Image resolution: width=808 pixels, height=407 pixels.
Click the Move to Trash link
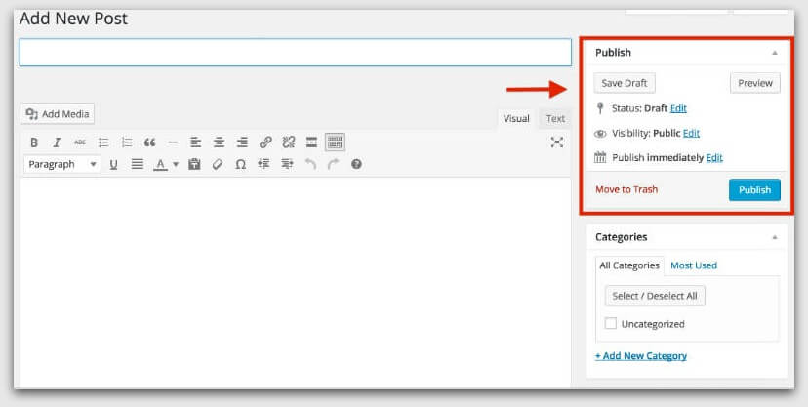tap(626, 189)
